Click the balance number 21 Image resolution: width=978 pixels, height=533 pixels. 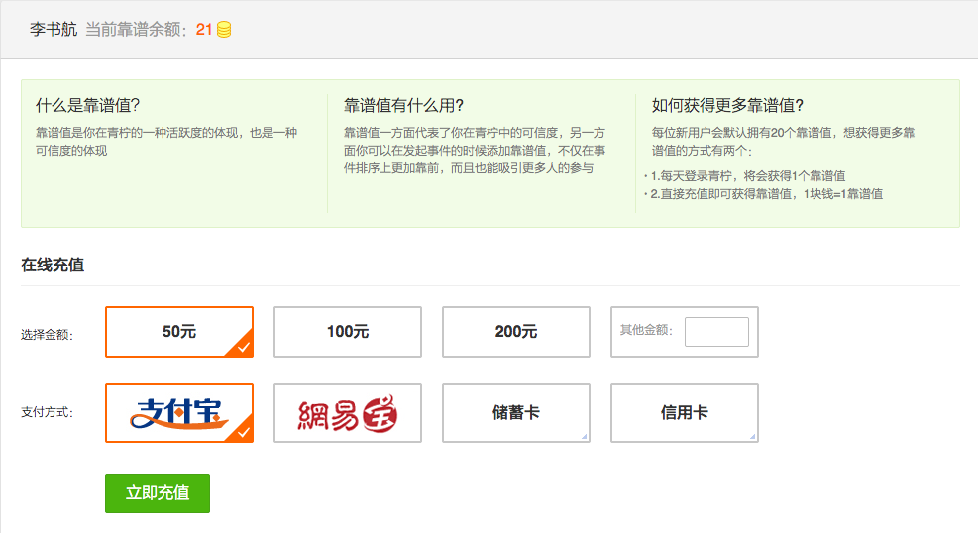(204, 30)
